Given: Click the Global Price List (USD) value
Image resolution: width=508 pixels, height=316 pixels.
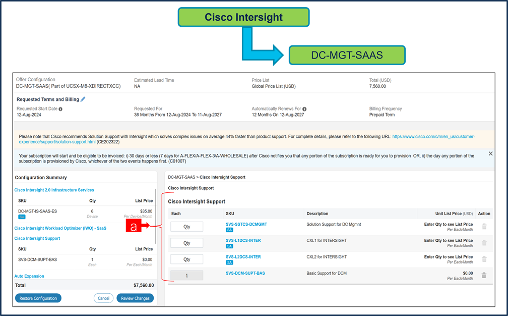Looking at the screenshot, I should [x=274, y=86].
